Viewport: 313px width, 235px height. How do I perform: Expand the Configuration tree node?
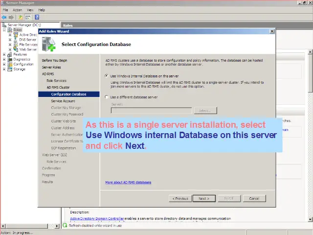(4, 64)
